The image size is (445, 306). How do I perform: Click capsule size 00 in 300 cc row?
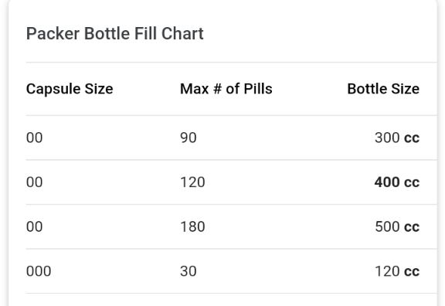point(34,138)
